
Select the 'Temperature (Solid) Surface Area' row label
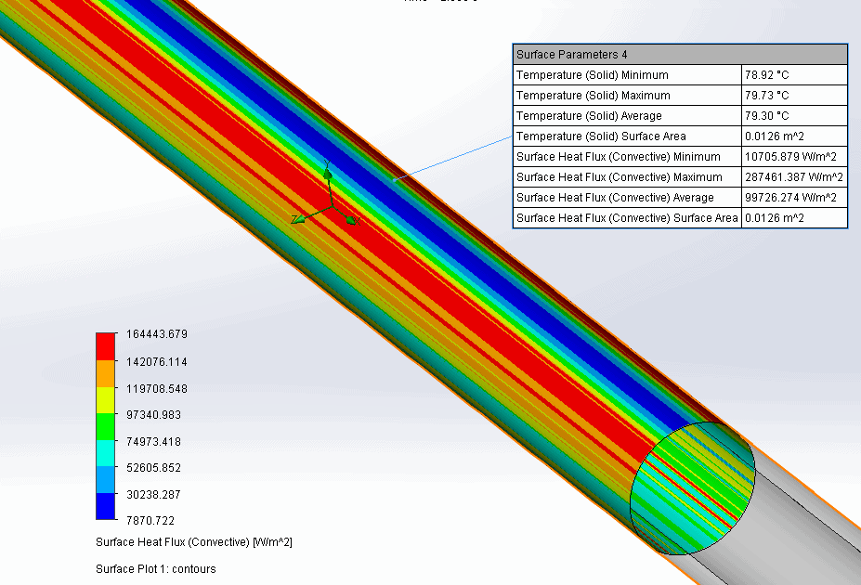pos(601,136)
